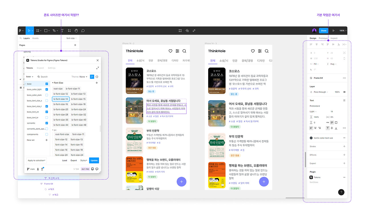Open Tokens Studio feedback chat icon
Screen dimensions: 365x214
(x=97, y=169)
